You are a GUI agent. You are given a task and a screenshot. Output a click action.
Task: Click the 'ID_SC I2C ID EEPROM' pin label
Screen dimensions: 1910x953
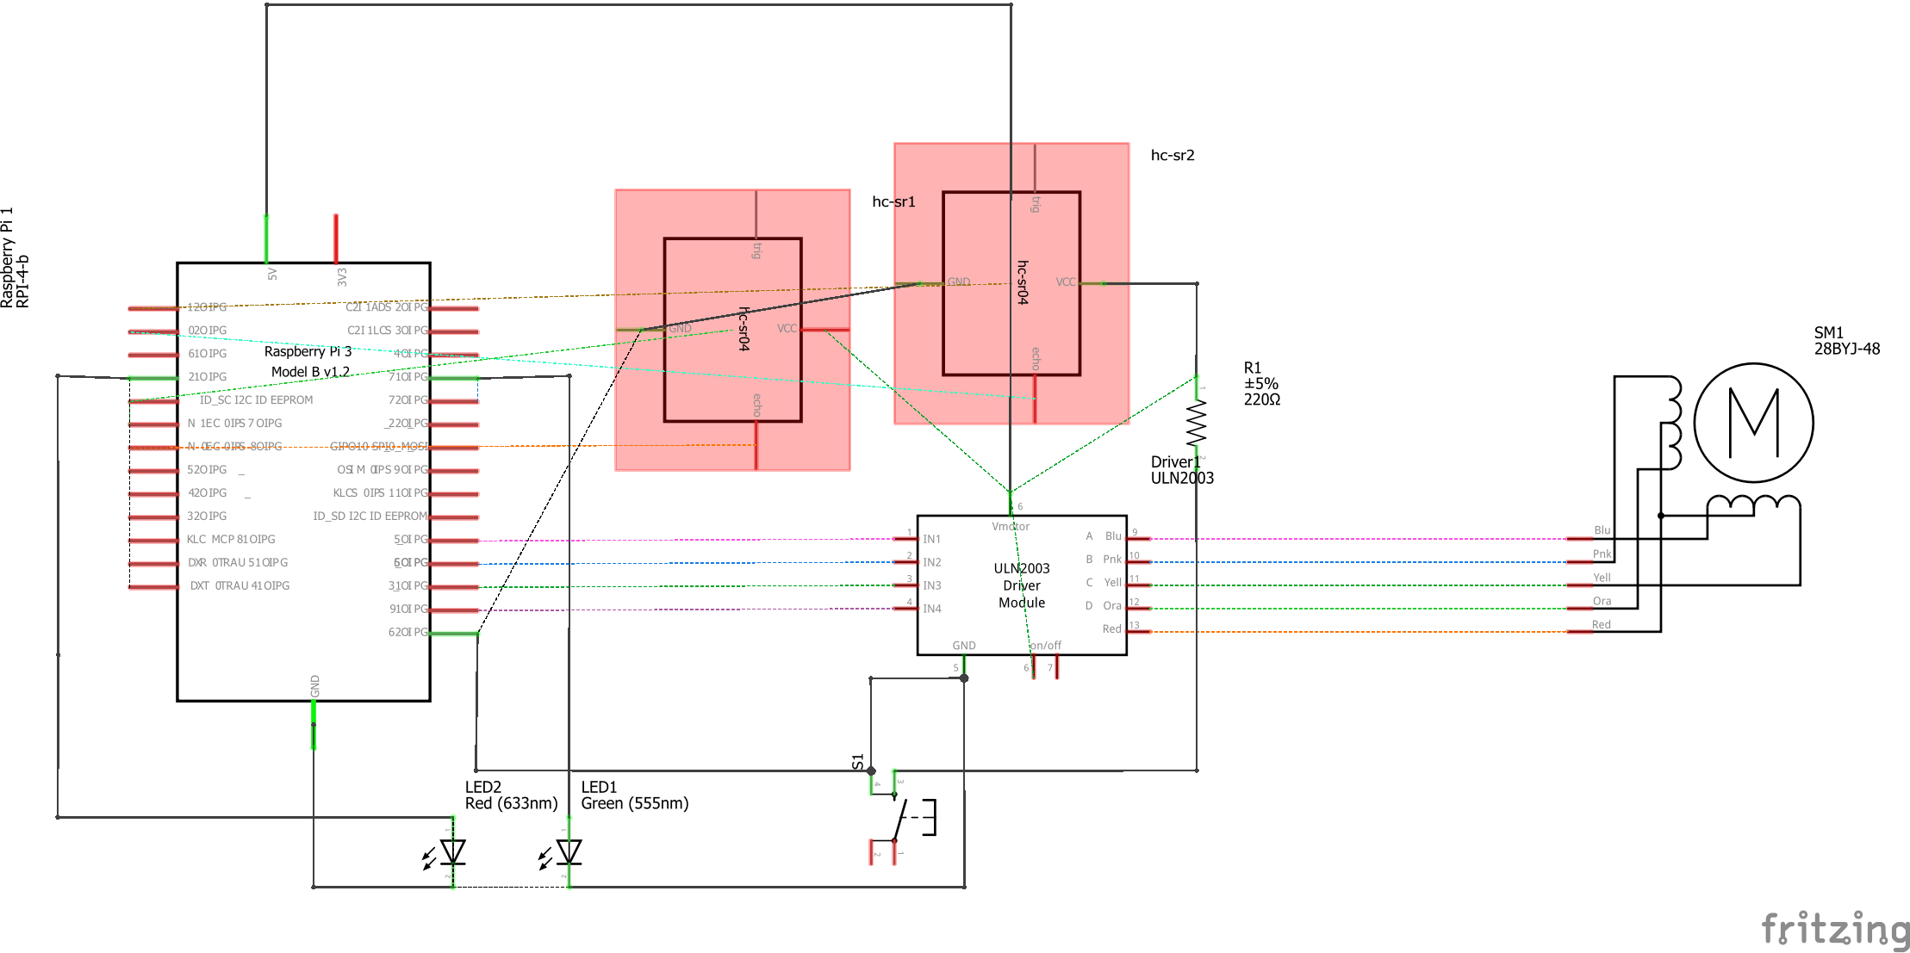point(257,400)
